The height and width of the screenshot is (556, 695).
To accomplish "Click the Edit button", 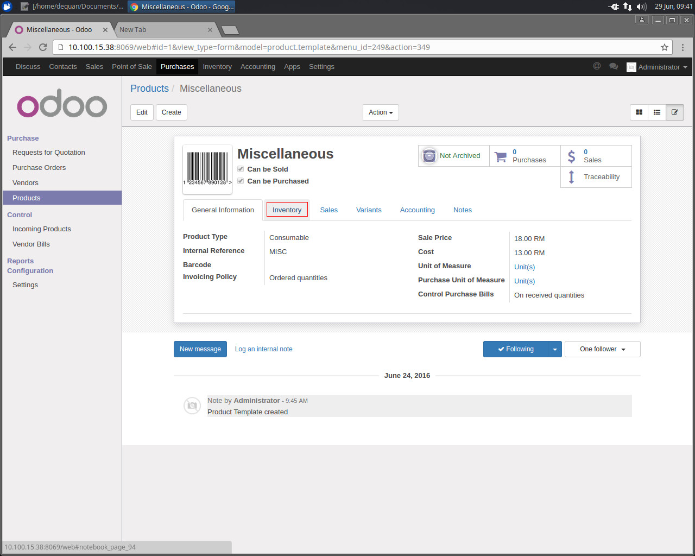I will coord(142,112).
